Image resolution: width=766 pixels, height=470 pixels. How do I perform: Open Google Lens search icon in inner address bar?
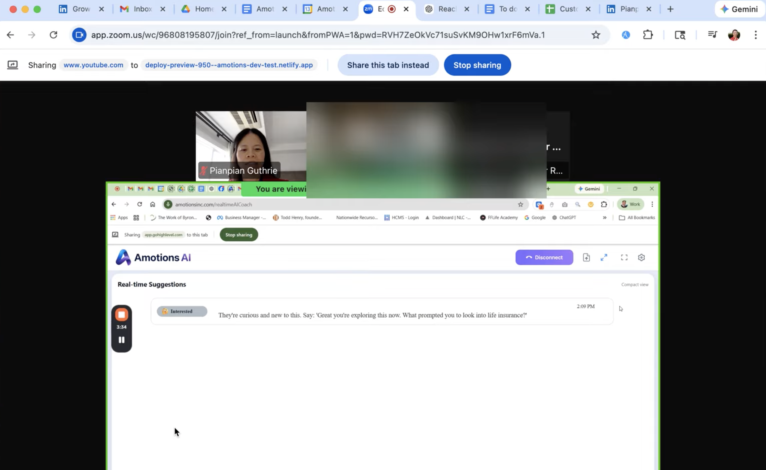tap(578, 204)
